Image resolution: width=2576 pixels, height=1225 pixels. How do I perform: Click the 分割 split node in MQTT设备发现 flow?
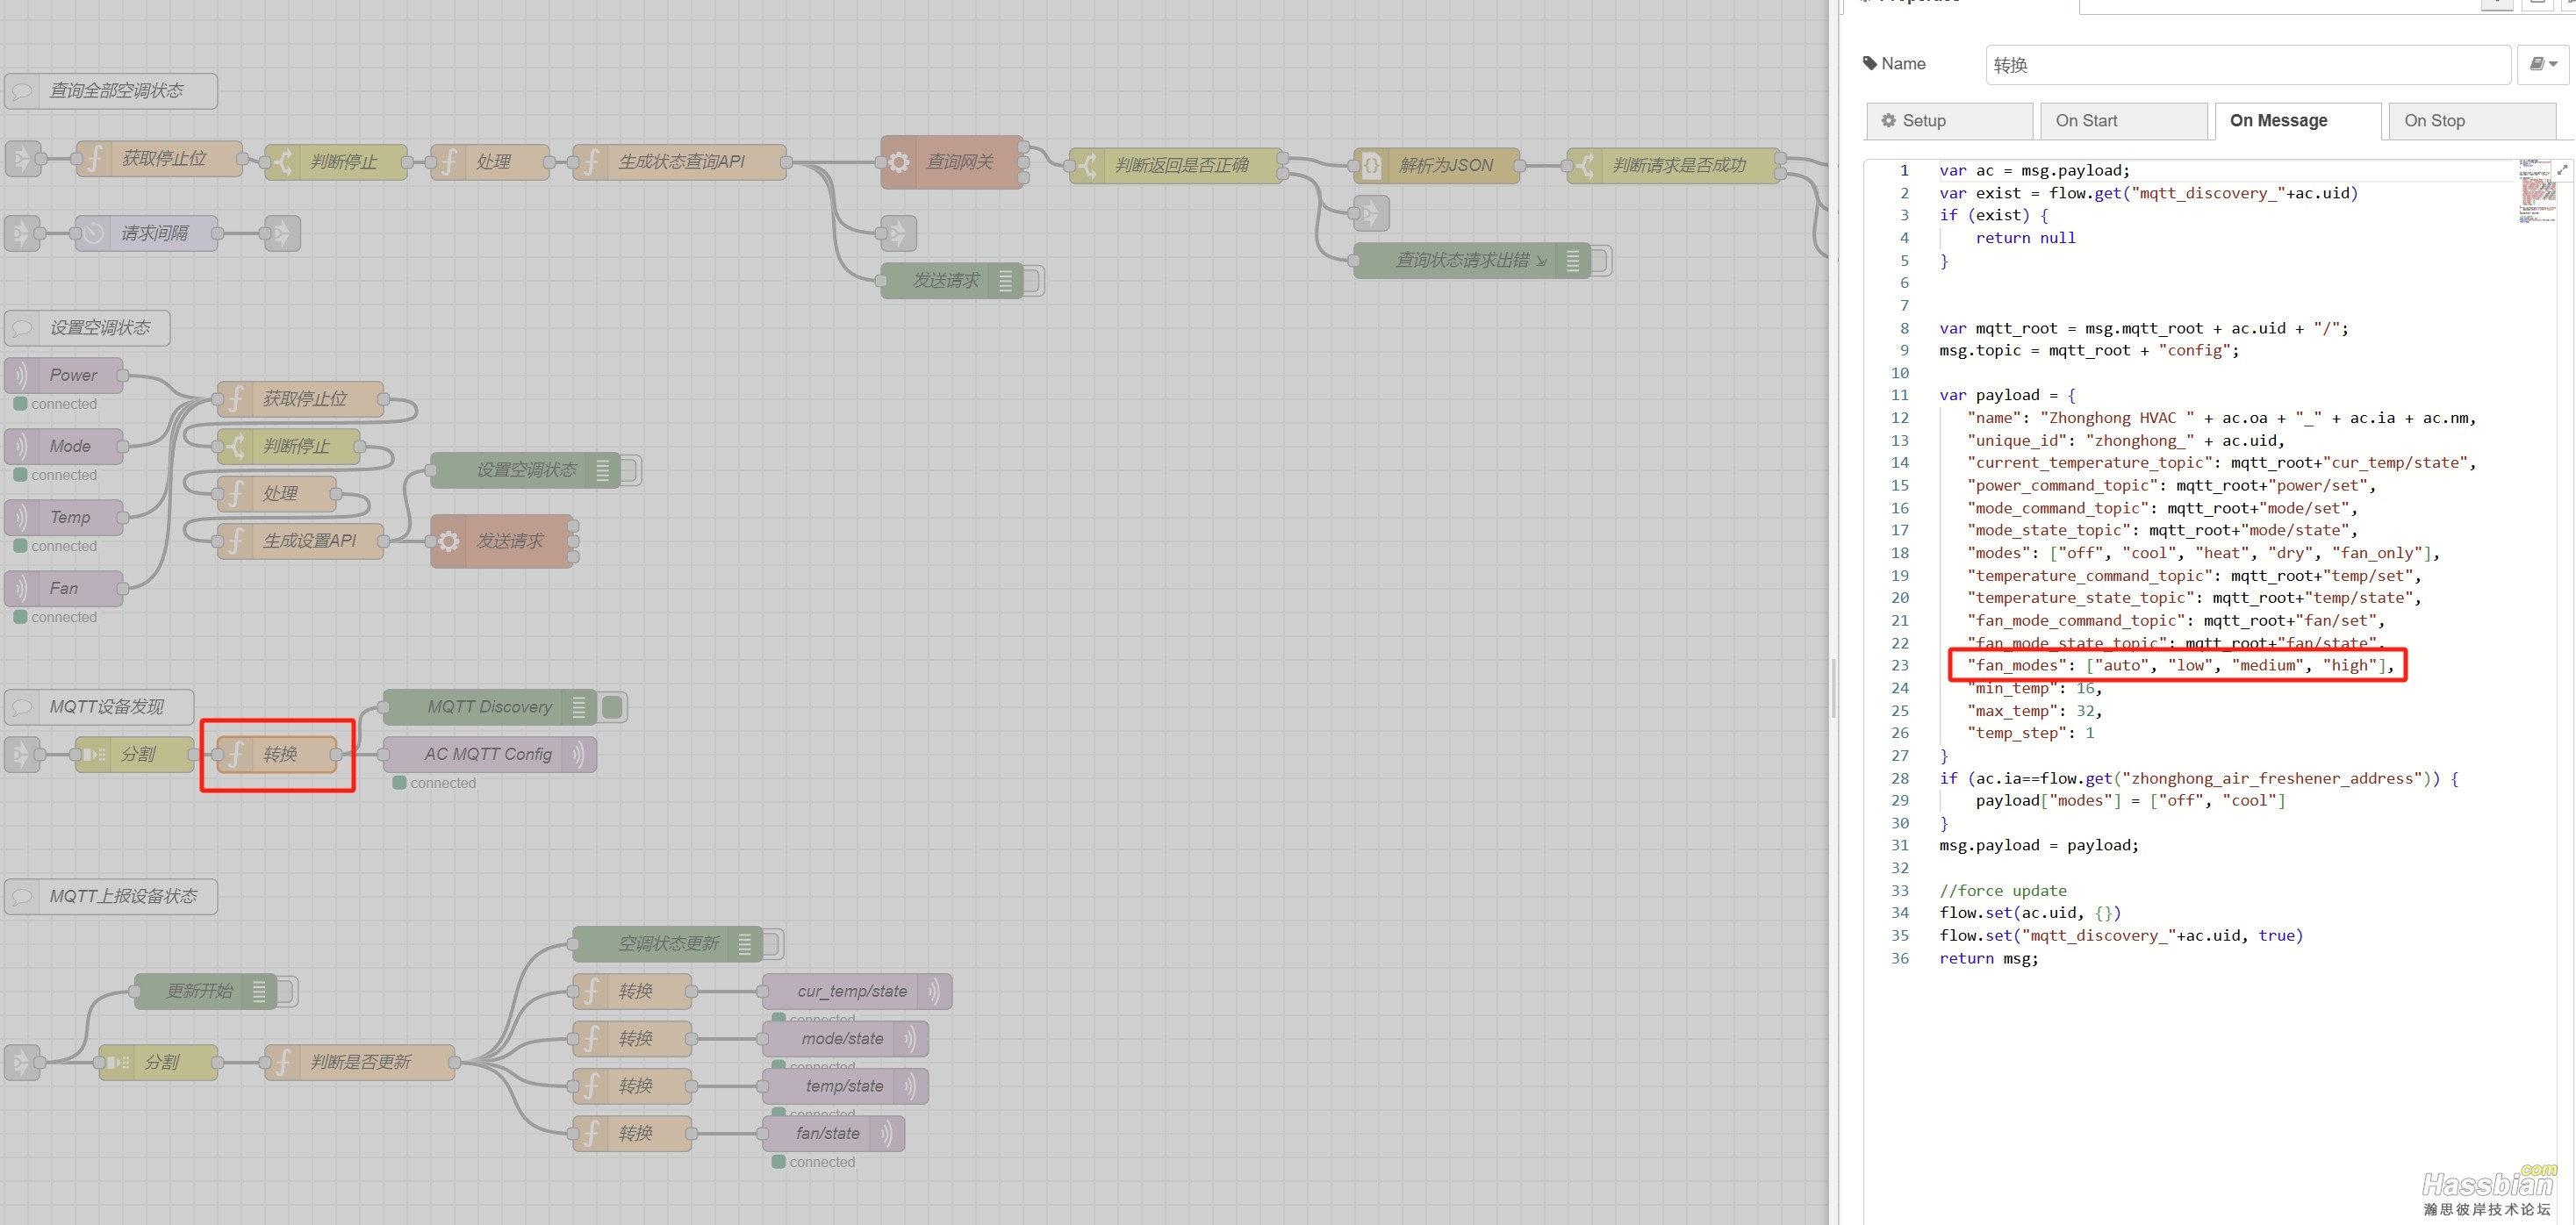[135, 754]
